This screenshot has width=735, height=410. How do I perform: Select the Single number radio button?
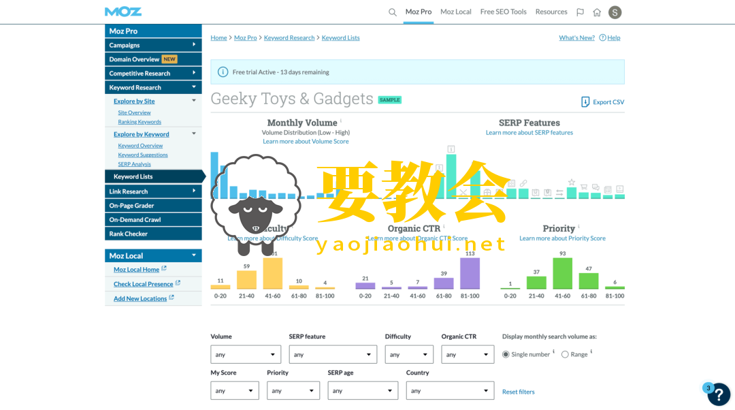506,355
